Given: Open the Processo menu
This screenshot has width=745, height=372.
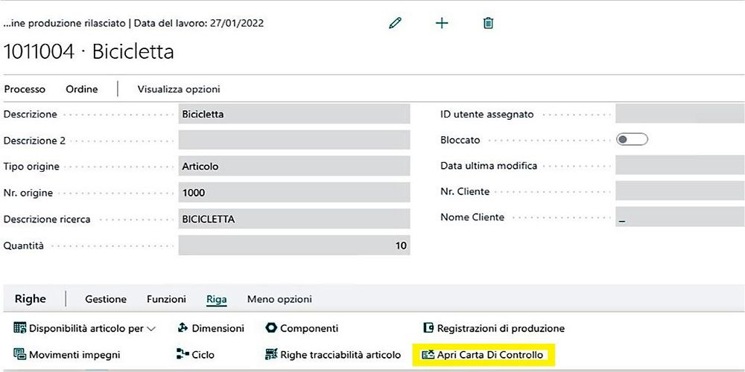Looking at the screenshot, I should coord(25,89).
